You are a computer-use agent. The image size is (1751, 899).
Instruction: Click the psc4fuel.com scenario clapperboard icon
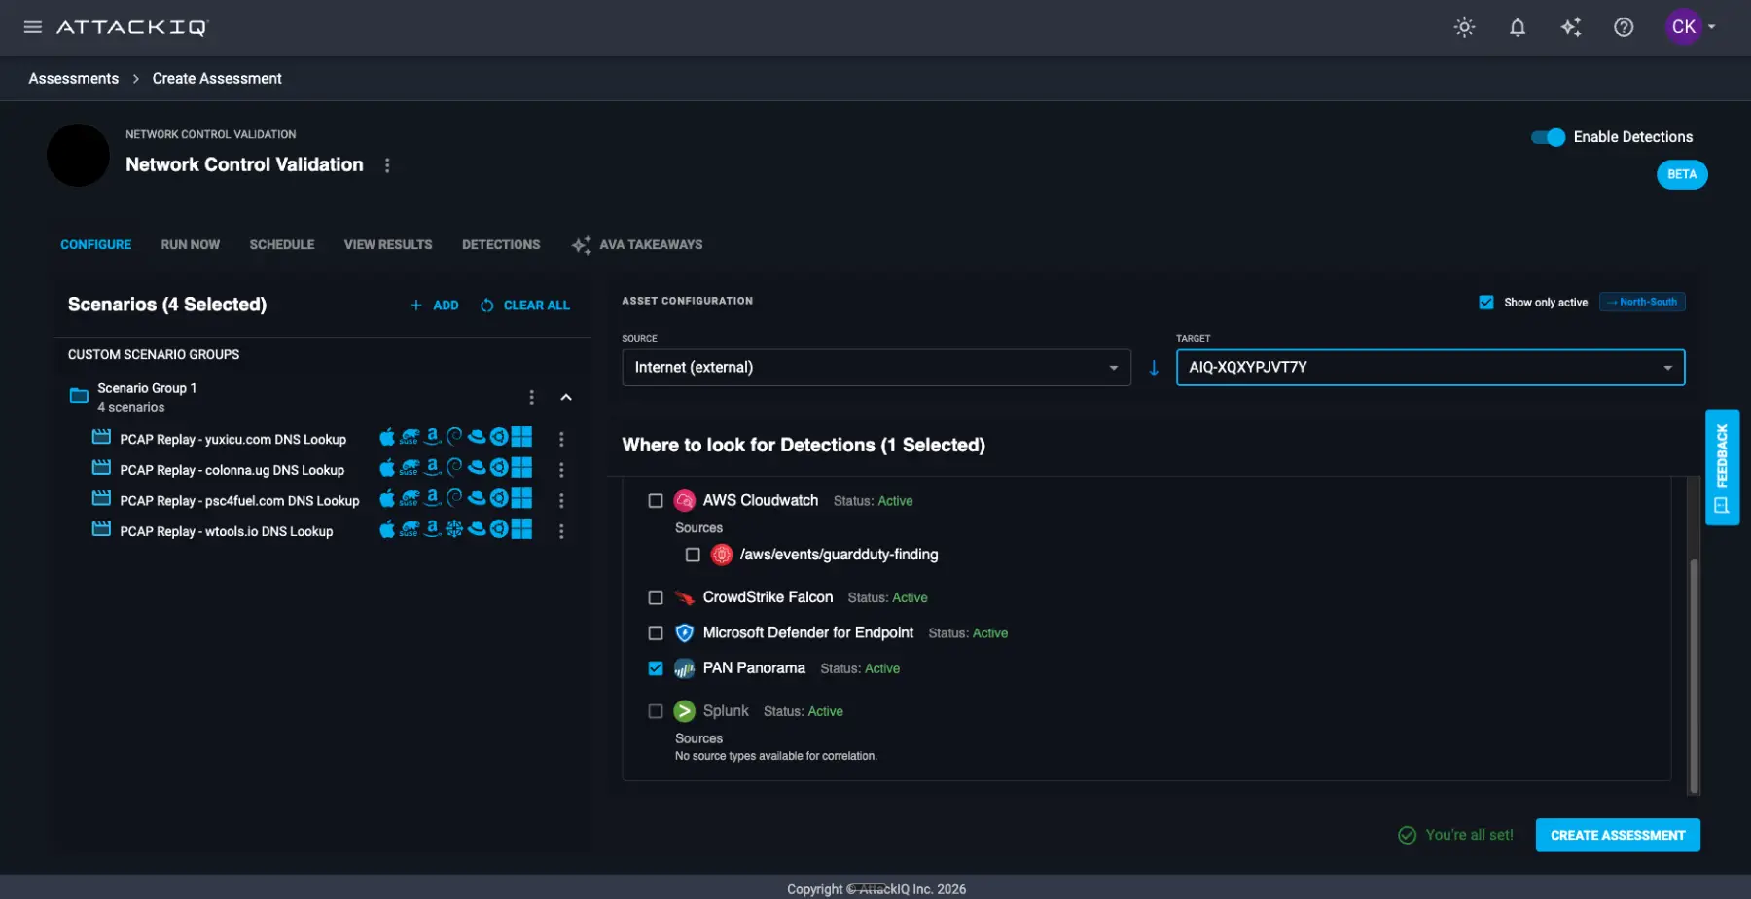(101, 499)
